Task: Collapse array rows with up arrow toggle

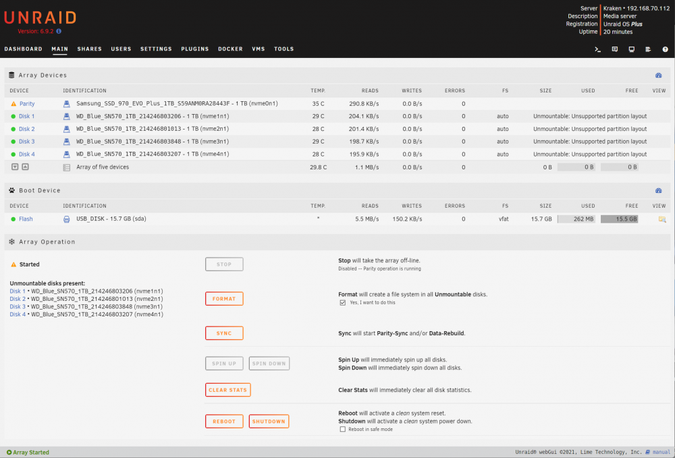Action: pos(26,167)
